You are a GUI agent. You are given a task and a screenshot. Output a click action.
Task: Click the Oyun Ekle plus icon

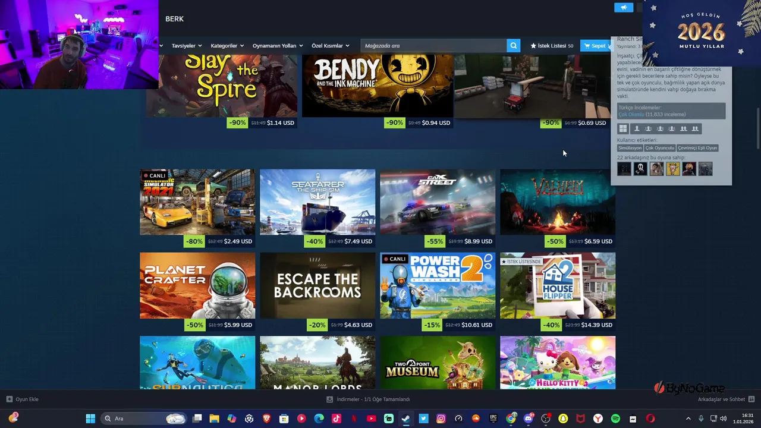[9, 399]
